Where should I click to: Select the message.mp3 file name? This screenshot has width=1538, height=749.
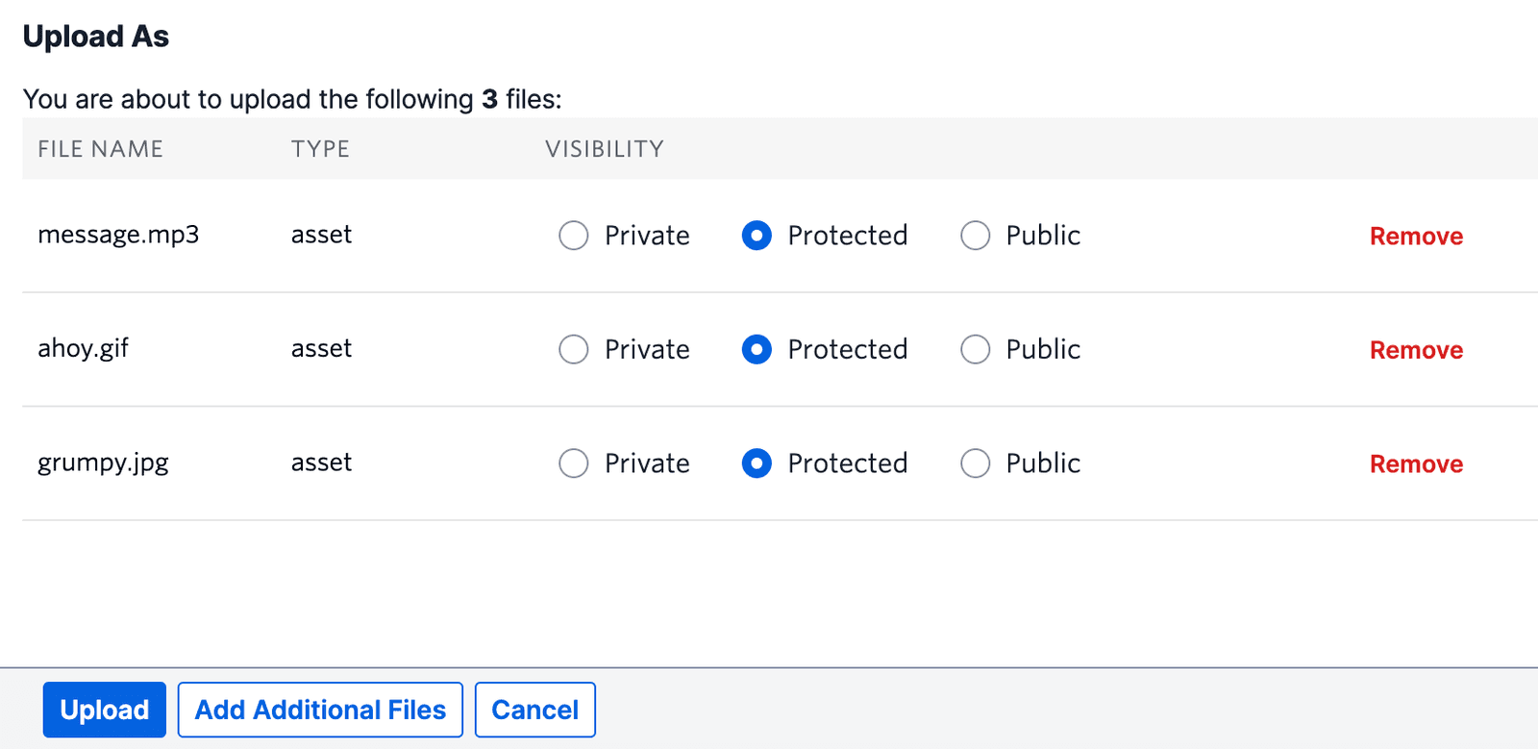[118, 234]
